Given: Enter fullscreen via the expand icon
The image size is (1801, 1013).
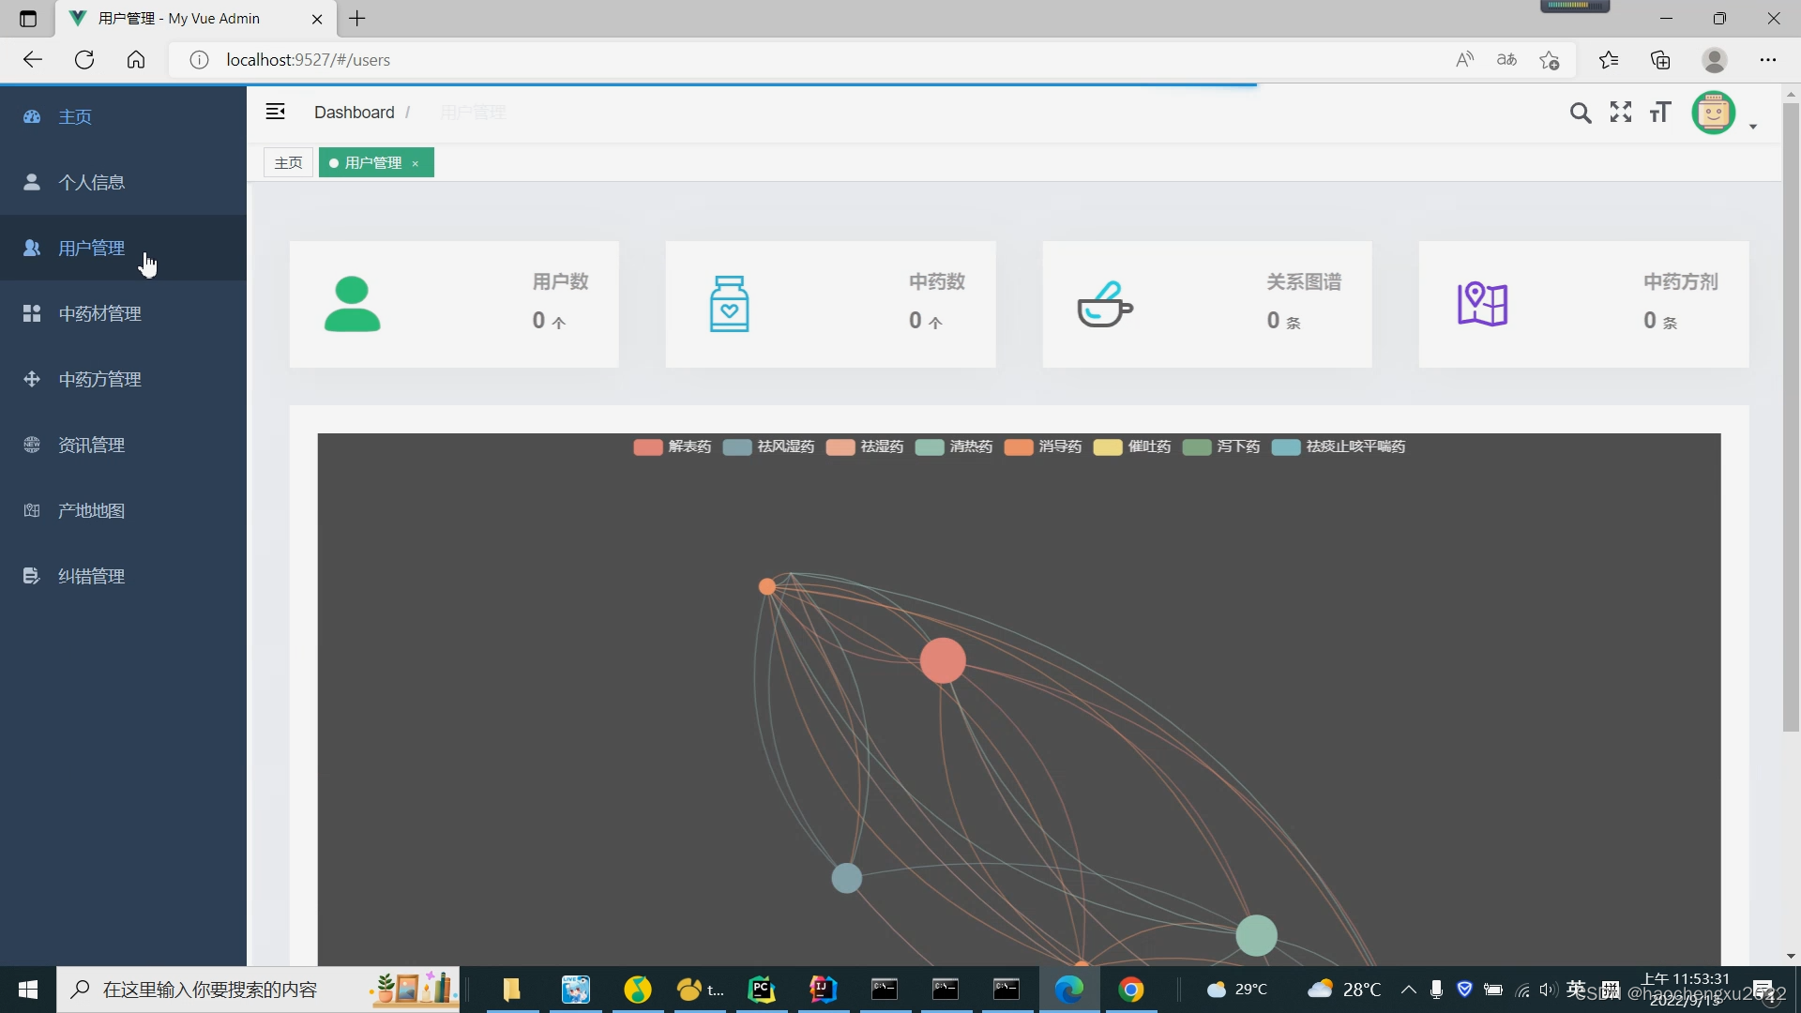Looking at the screenshot, I should point(1620,112).
